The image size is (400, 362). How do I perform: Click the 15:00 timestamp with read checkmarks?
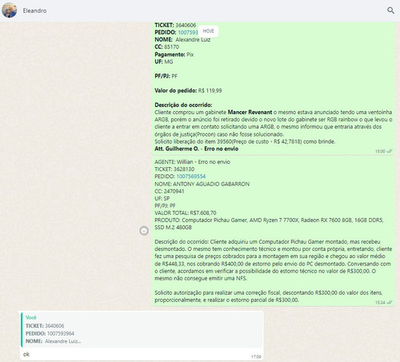pyautogui.click(x=384, y=151)
